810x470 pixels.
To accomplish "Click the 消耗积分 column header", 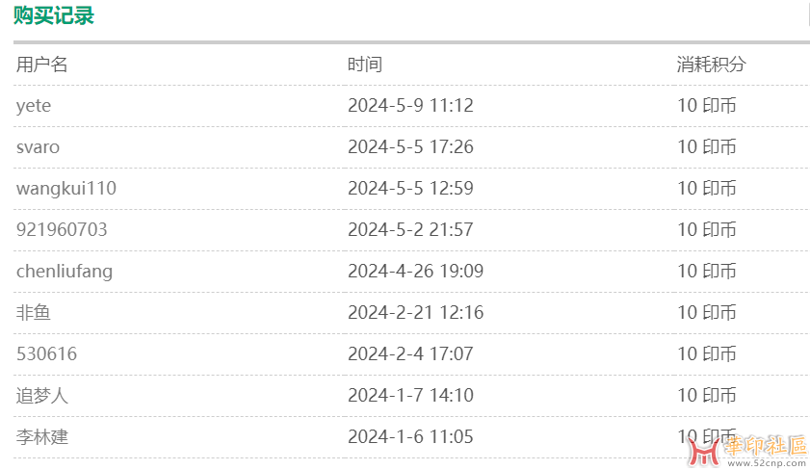I will [712, 65].
